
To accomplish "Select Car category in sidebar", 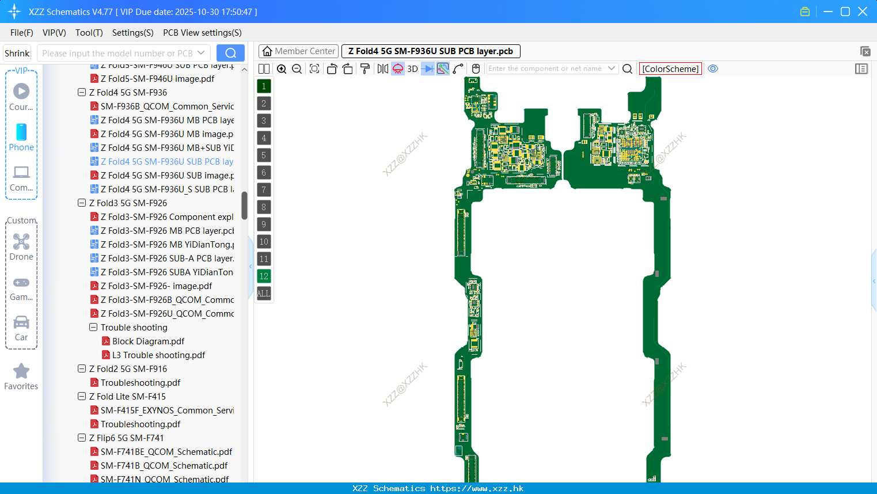I will pos(21,328).
